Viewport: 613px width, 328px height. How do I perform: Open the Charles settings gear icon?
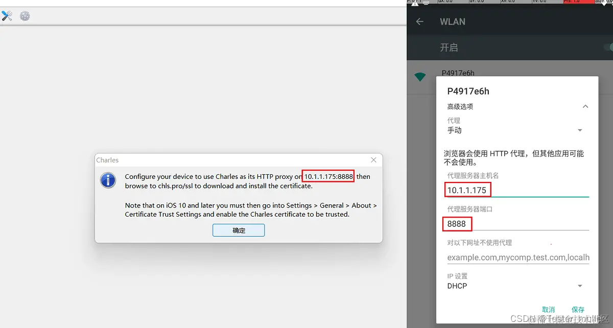point(25,16)
